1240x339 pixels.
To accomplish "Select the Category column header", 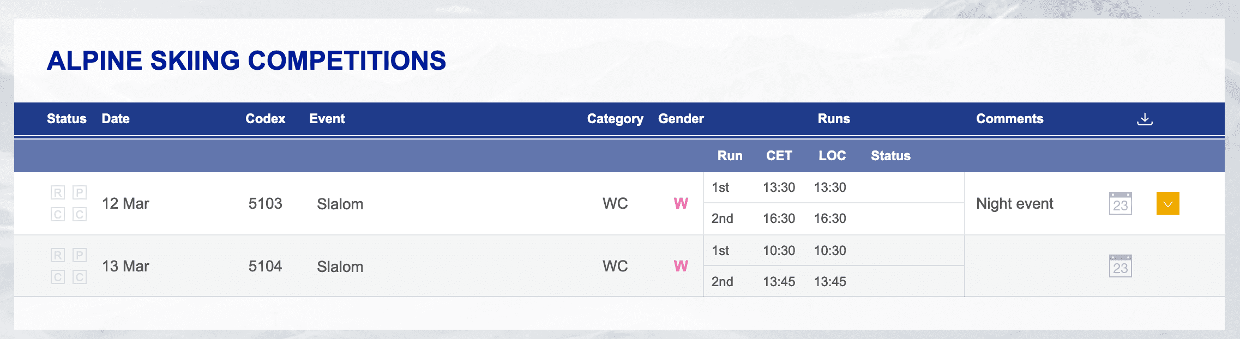I will pyautogui.click(x=615, y=119).
